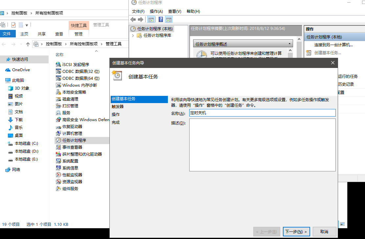Open ODBC 数据源(32 位) icon
The width and height of the screenshot is (365, 239).
tap(58, 71)
